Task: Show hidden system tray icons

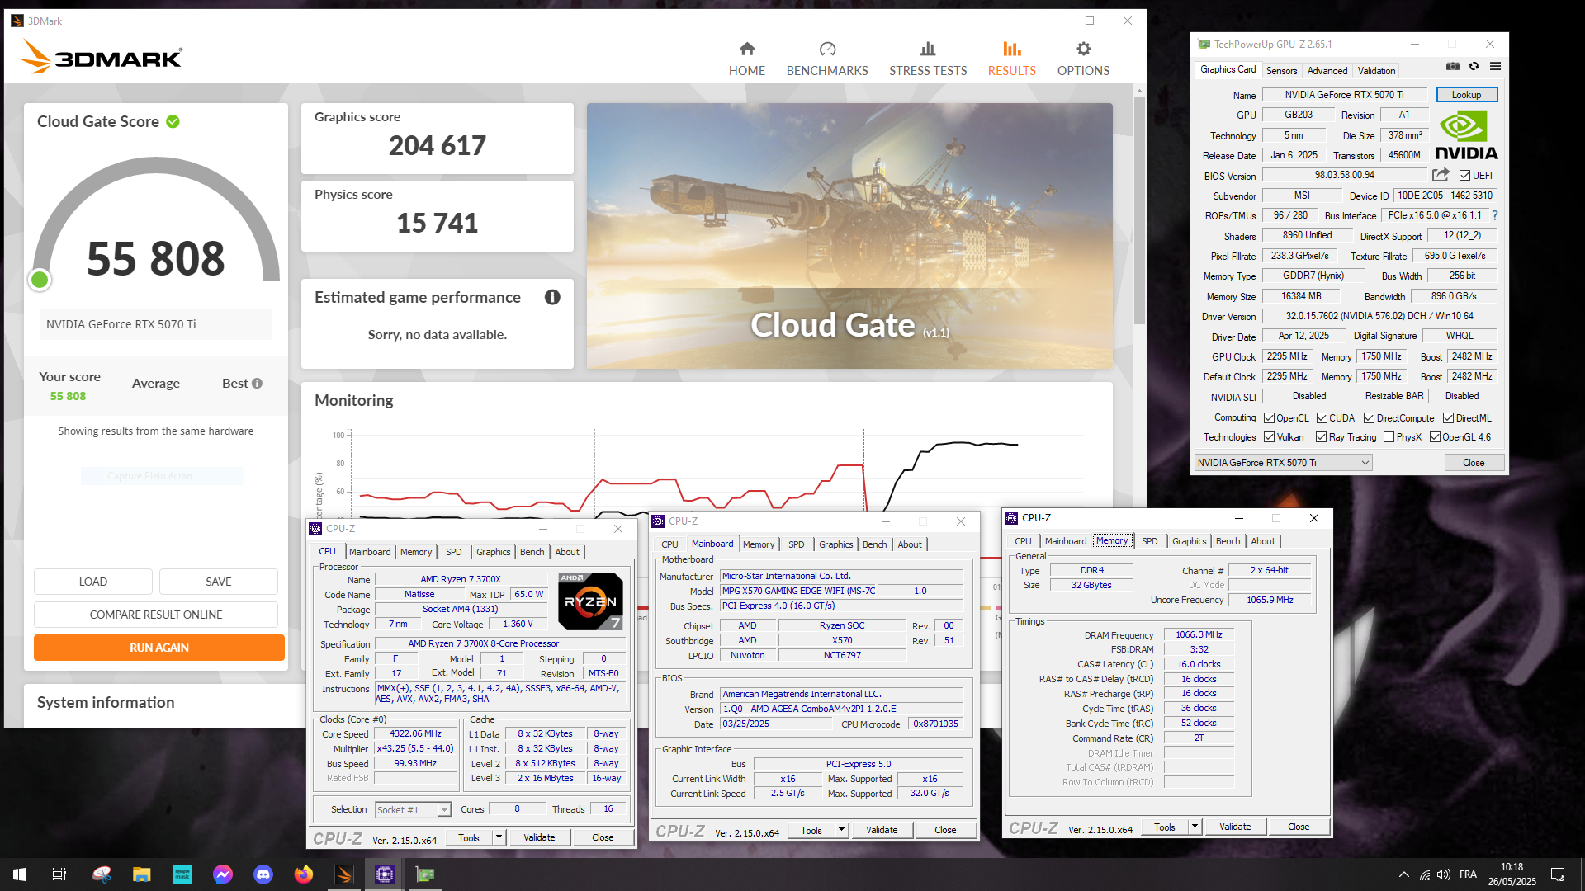Action: tap(1403, 874)
